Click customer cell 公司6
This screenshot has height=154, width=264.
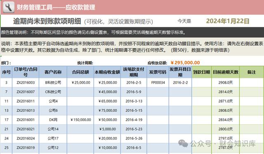[x=53, y=110]
